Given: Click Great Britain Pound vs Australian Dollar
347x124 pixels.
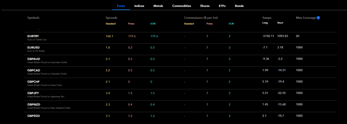Looking at the screenshot, I should tap(47, 62).
